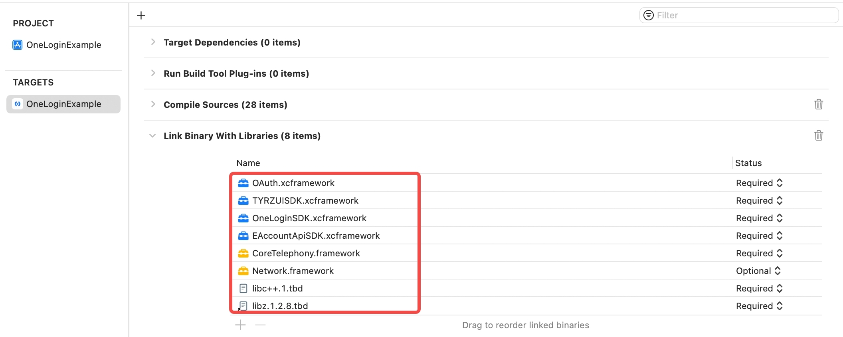843x337 pixels.
Task: Click Link Binary With Libraries (8 items) title
Action: (x=242, y=136)
